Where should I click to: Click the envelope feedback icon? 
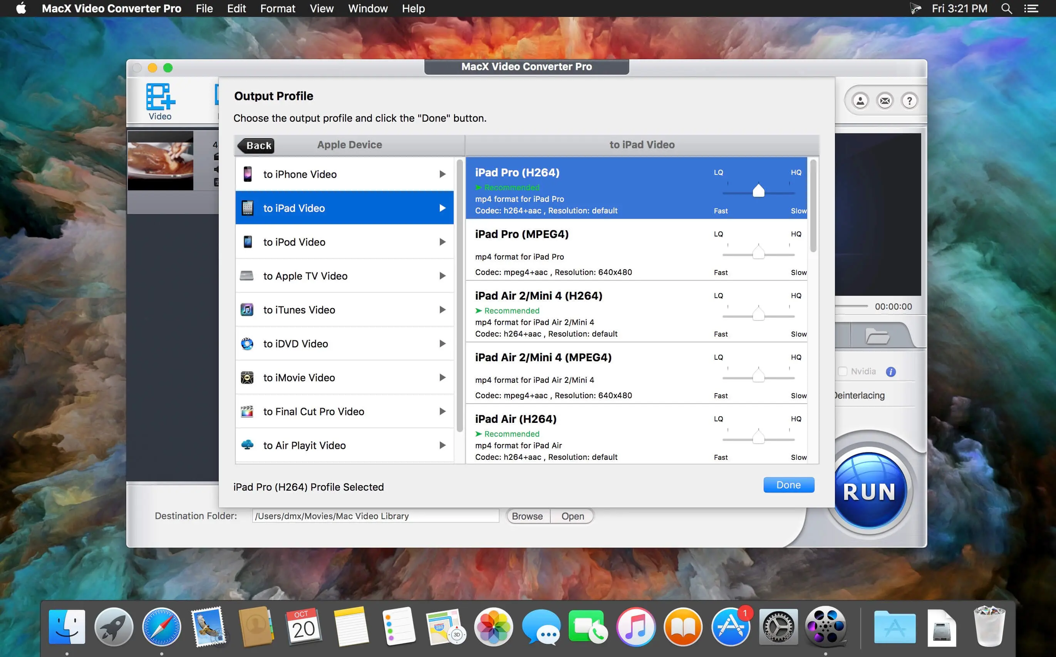(x=884, y=101)
